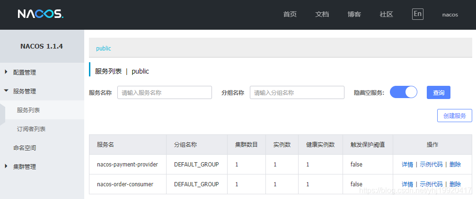This screenshot has width=476, height=199.
Task: Click the NACOS 1.1.4 version title
Action: pyautogui.click(x=42, y=46)
